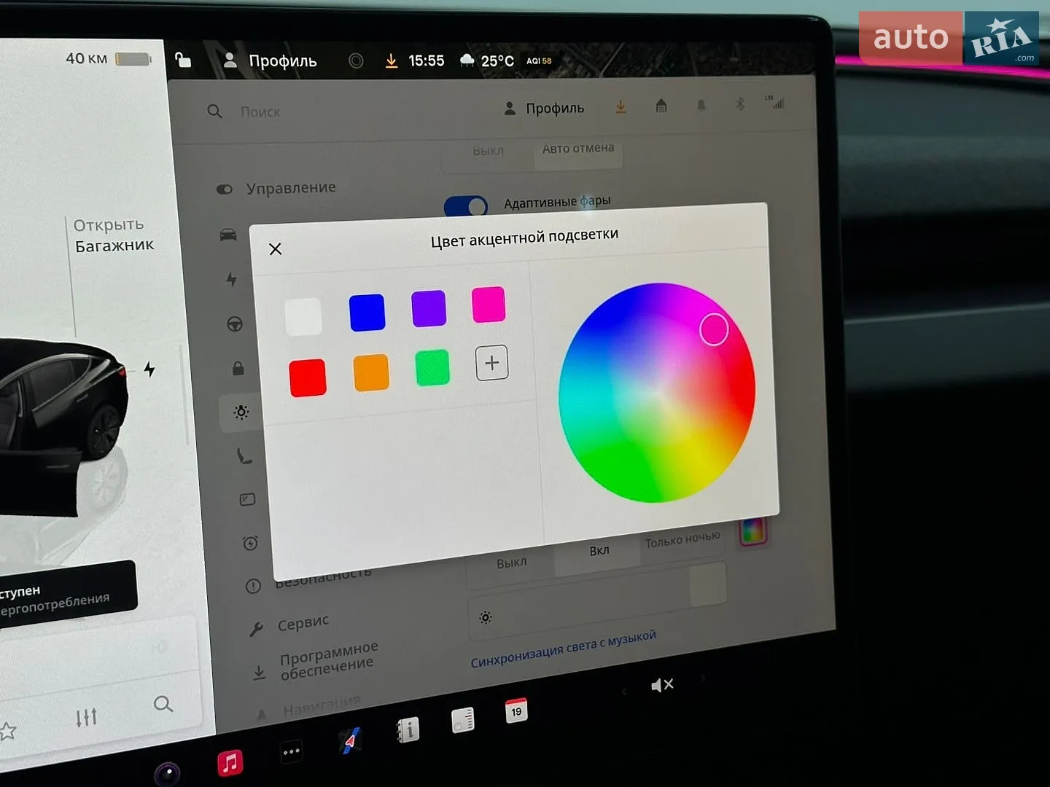
Task: Tap the search icon in left panel
Action: [163, 704]
